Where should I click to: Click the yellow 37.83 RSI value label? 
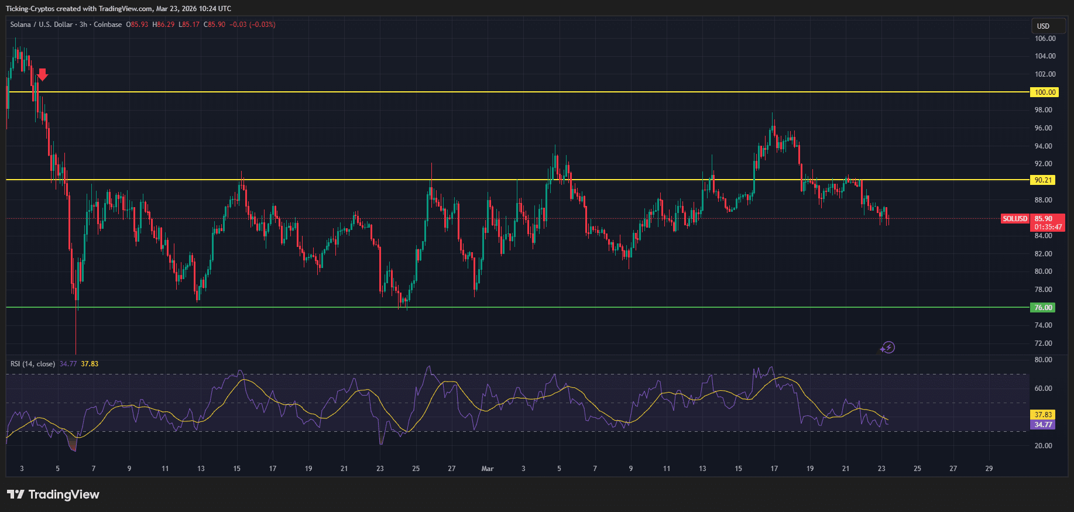pos(1042,415)
